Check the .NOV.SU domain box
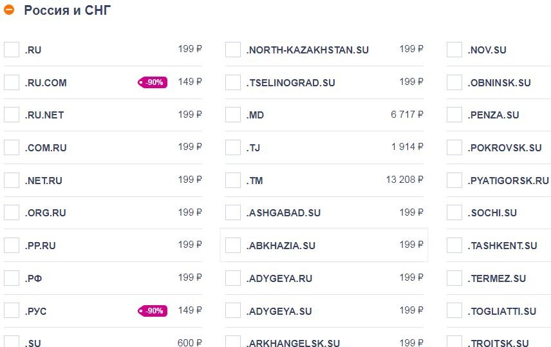The height and width of the screenshot is (347, 551). [454, 50]
